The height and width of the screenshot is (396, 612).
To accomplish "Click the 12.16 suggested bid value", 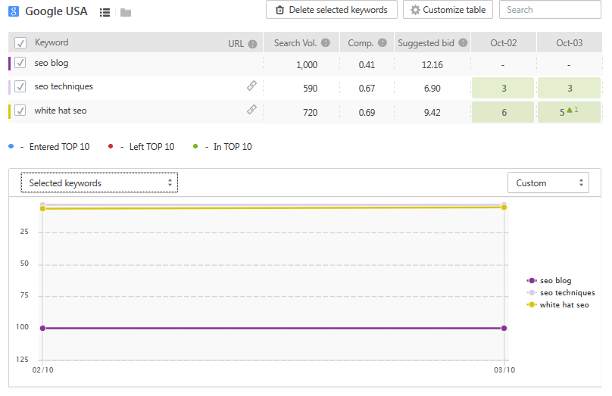I will 432,65.
